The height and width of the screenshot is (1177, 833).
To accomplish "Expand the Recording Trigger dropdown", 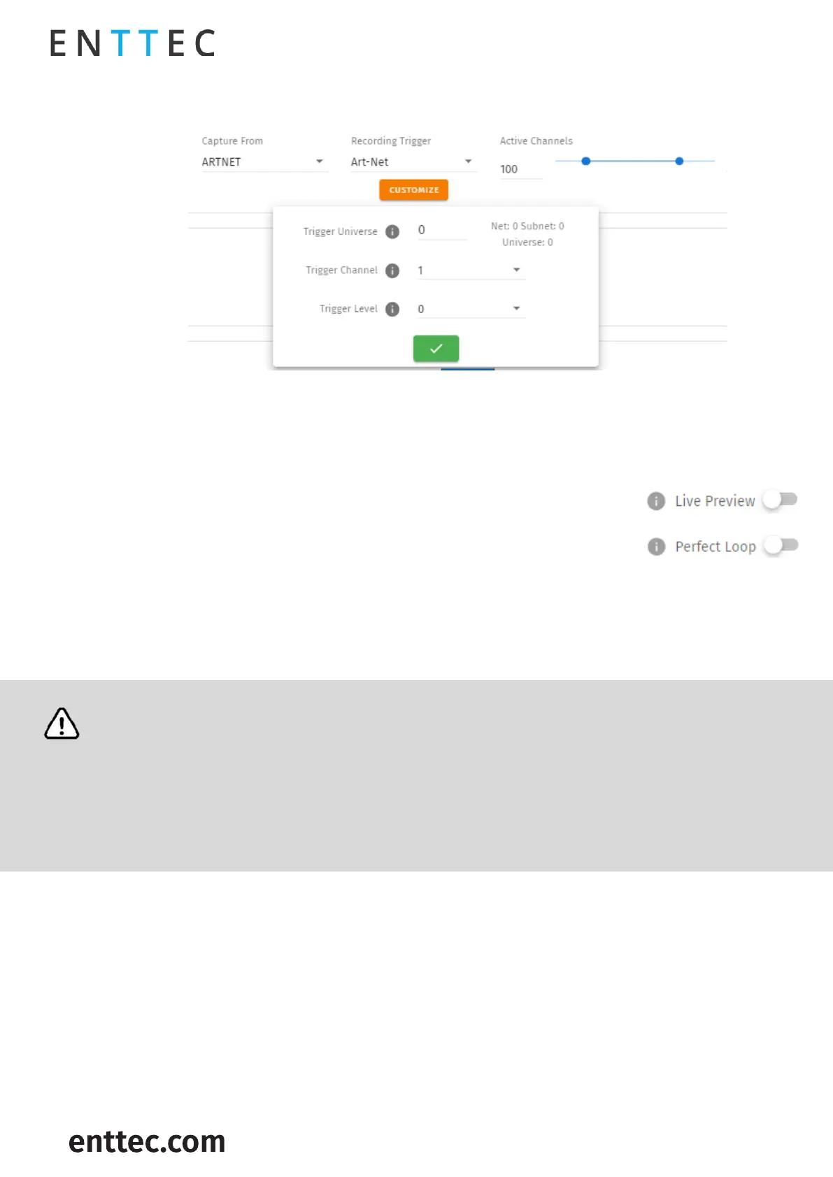I will point(412,162).
